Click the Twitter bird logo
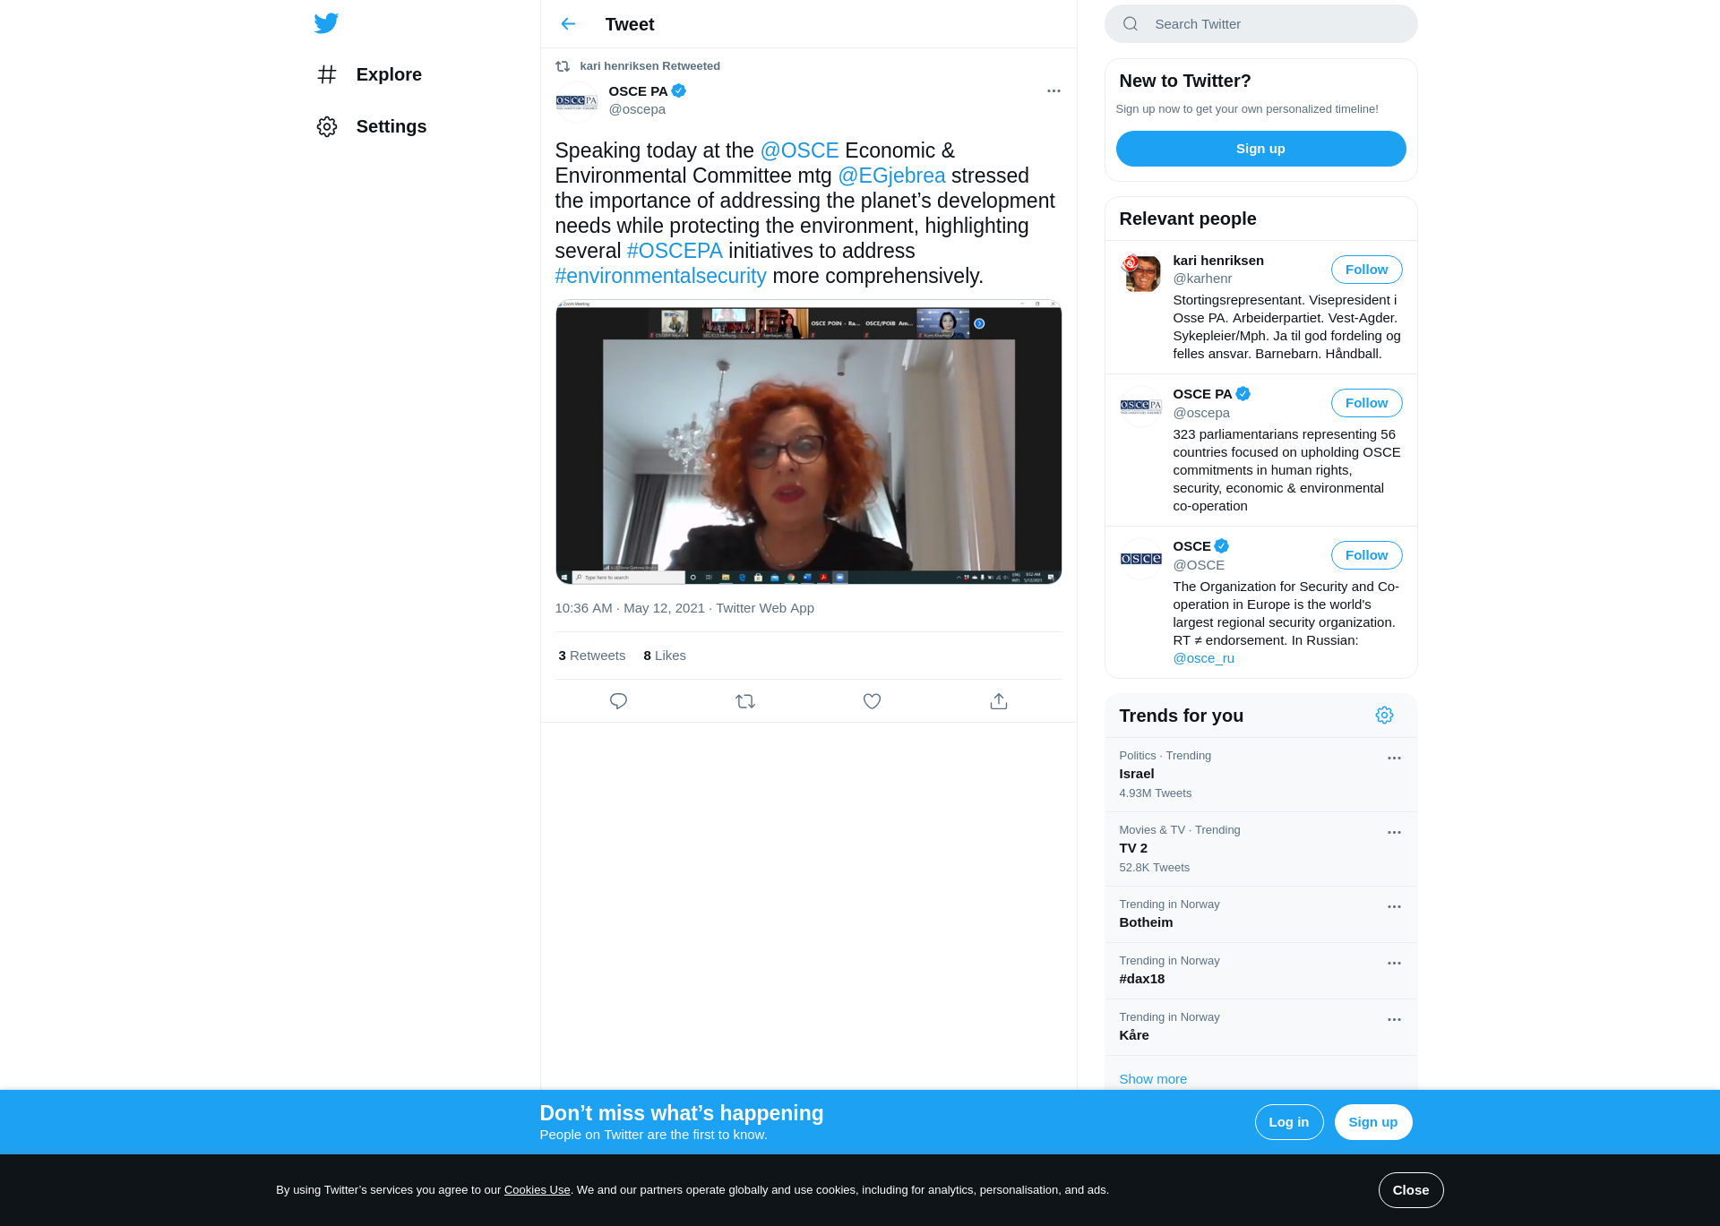The height and width of the screenshot is (1226, 1720). point(326,23)
